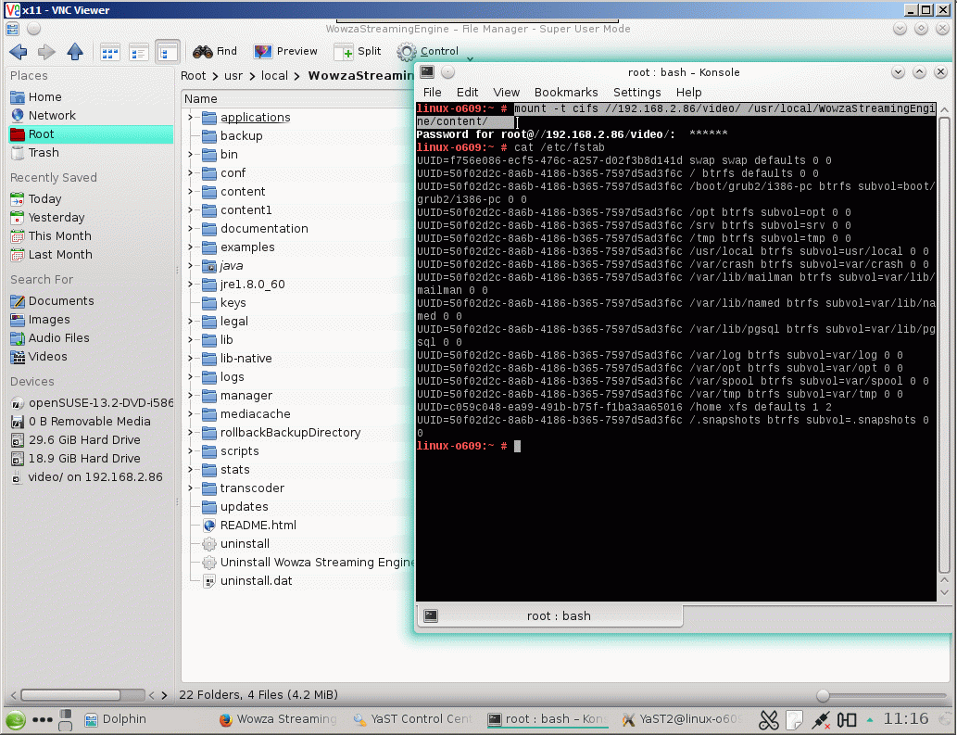Go up one folder level in Dolphin
This screenshot has height=735, width=957.
click(x=75, y=52)
